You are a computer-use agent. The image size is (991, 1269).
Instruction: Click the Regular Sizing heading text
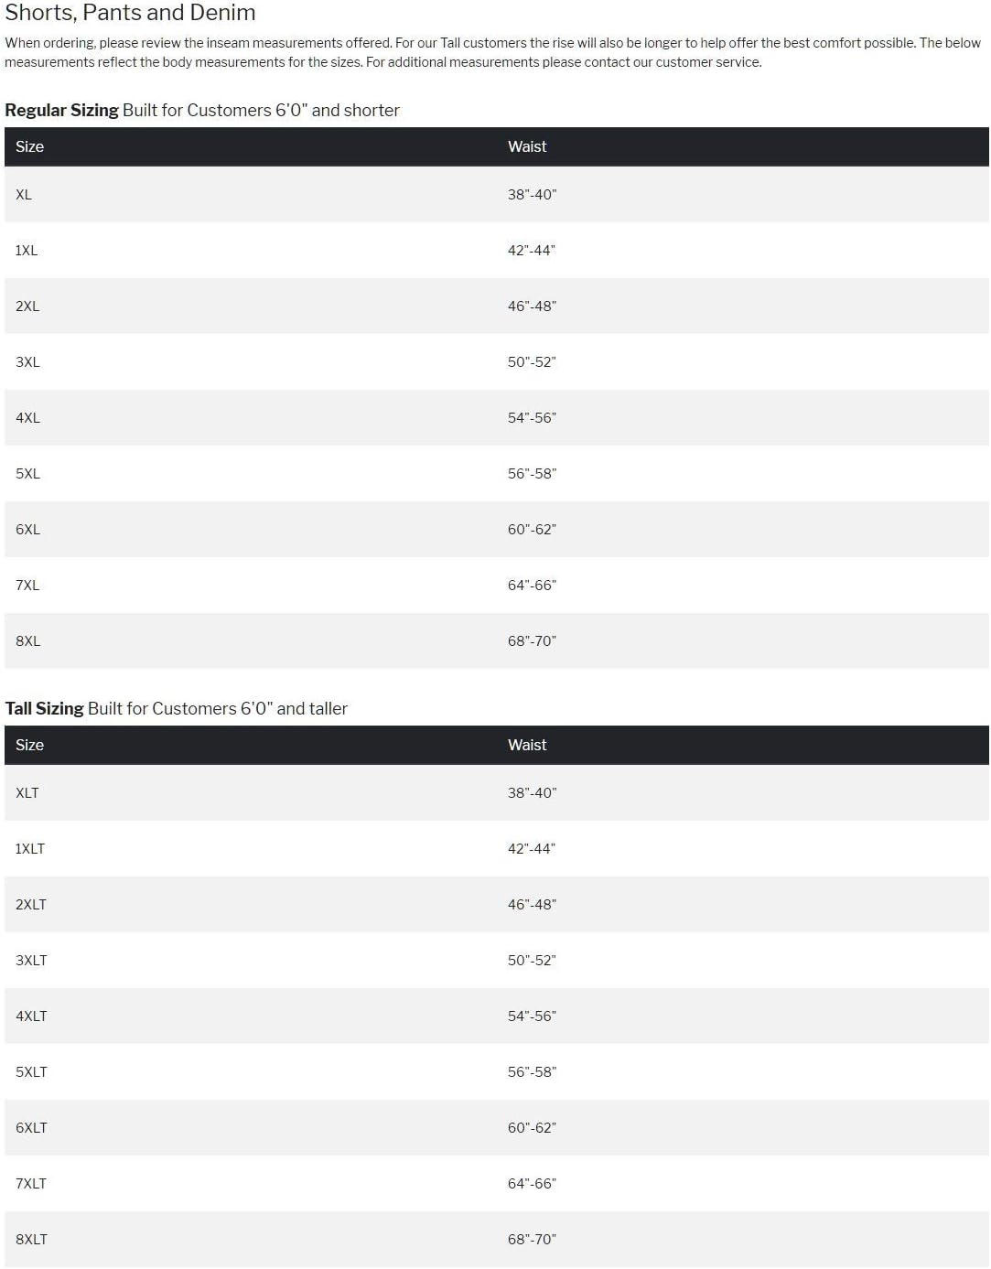[x=62, y=111]
